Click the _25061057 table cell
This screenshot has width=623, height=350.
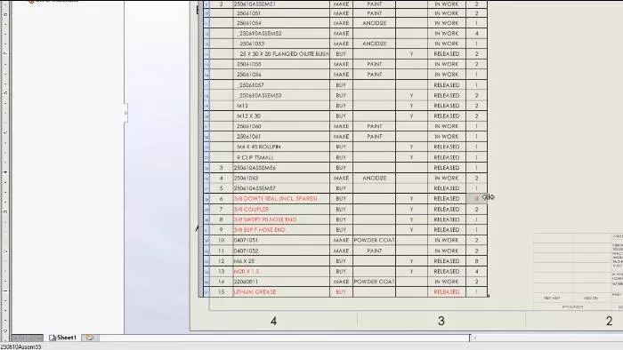pos(281,84)
